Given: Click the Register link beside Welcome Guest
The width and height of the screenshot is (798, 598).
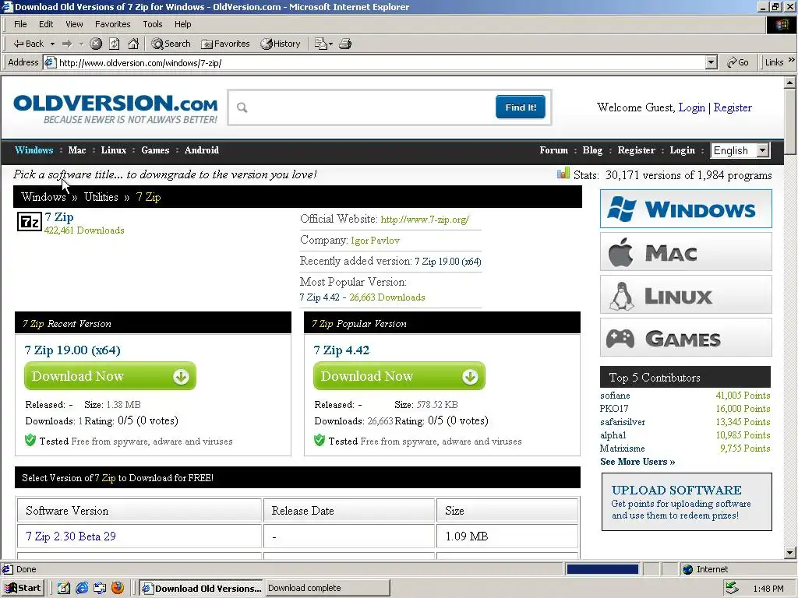Looking at the screenshot, I should pos(733,107).
